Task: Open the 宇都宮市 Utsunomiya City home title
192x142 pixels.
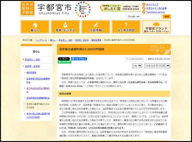Action: click(x=55, y=9)
